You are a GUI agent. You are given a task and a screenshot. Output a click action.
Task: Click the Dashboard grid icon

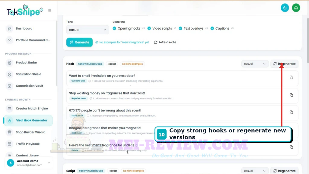pos(9,28)
